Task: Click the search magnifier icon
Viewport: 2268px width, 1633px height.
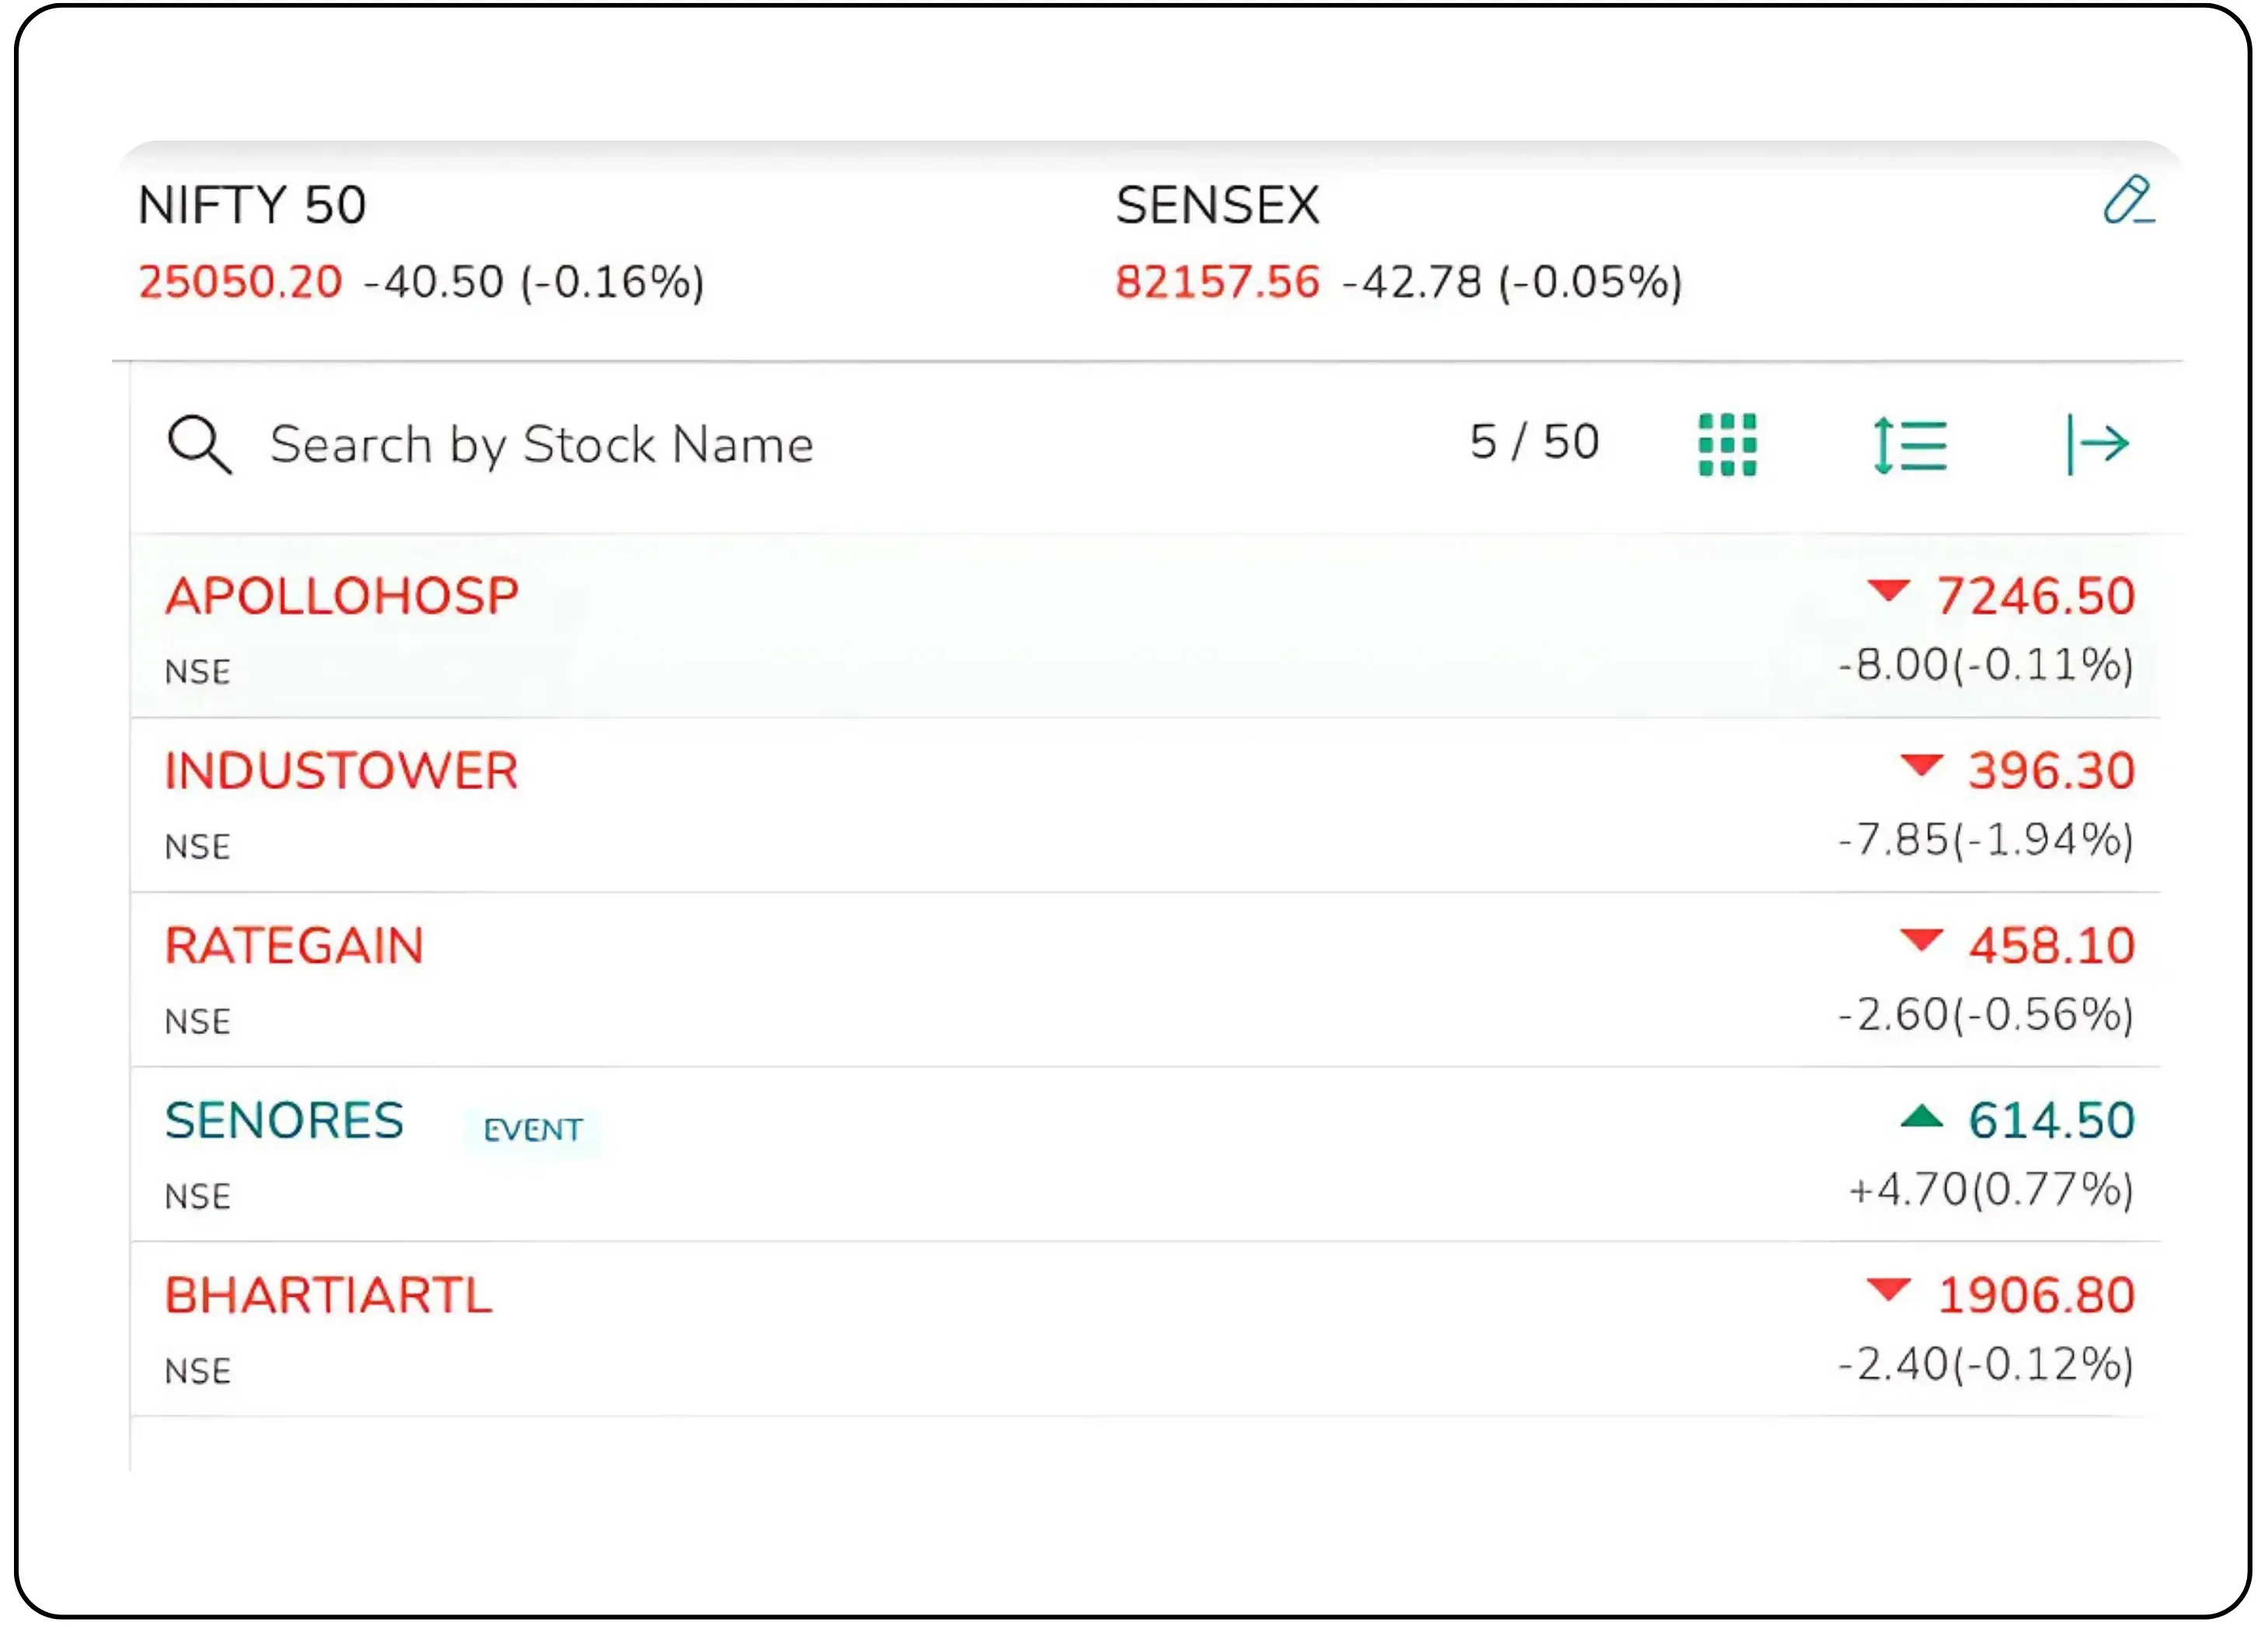Action: click(x=199, y=444)
